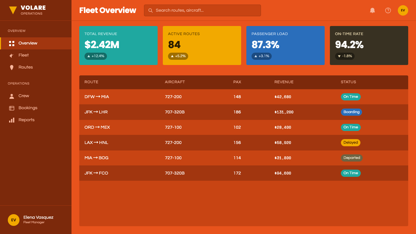View Reports section

tap(36, 120)
